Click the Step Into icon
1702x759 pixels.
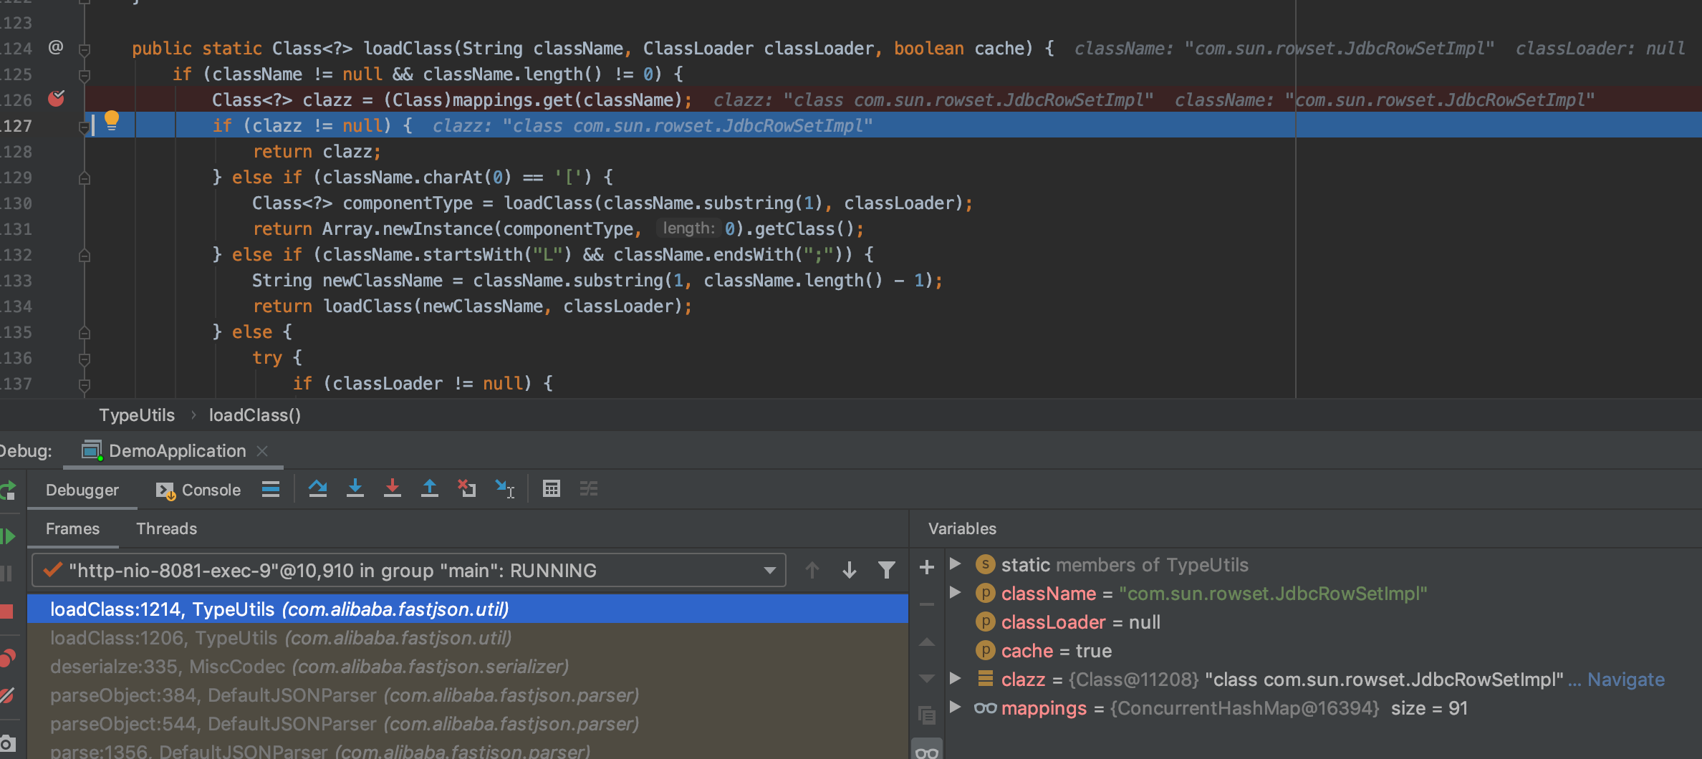[x=355, y=489]
